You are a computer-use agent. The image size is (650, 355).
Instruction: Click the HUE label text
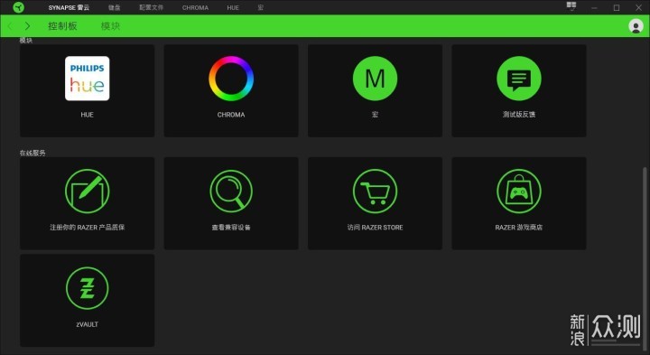pos(87,115)
